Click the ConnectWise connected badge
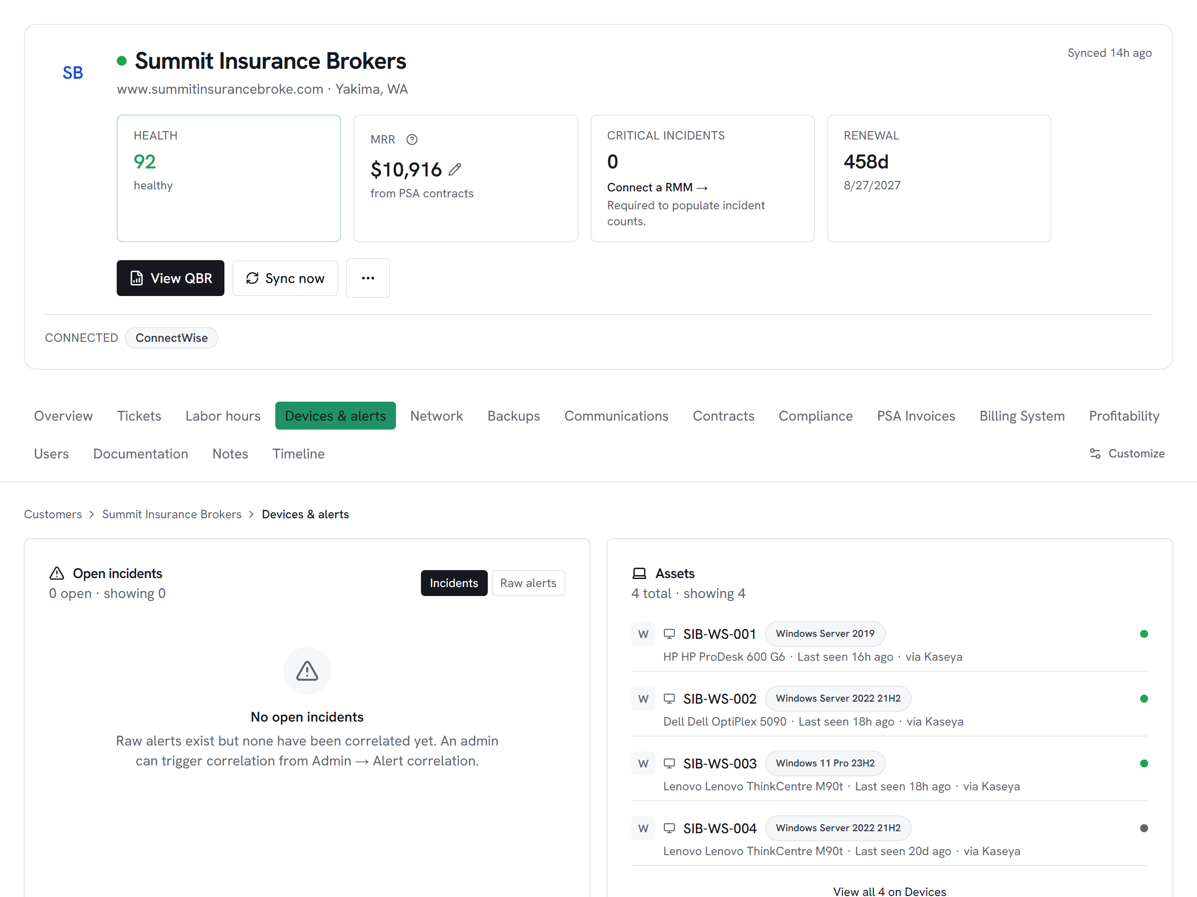The height and width of the screenshot is (897, 1197). [172, 338]
